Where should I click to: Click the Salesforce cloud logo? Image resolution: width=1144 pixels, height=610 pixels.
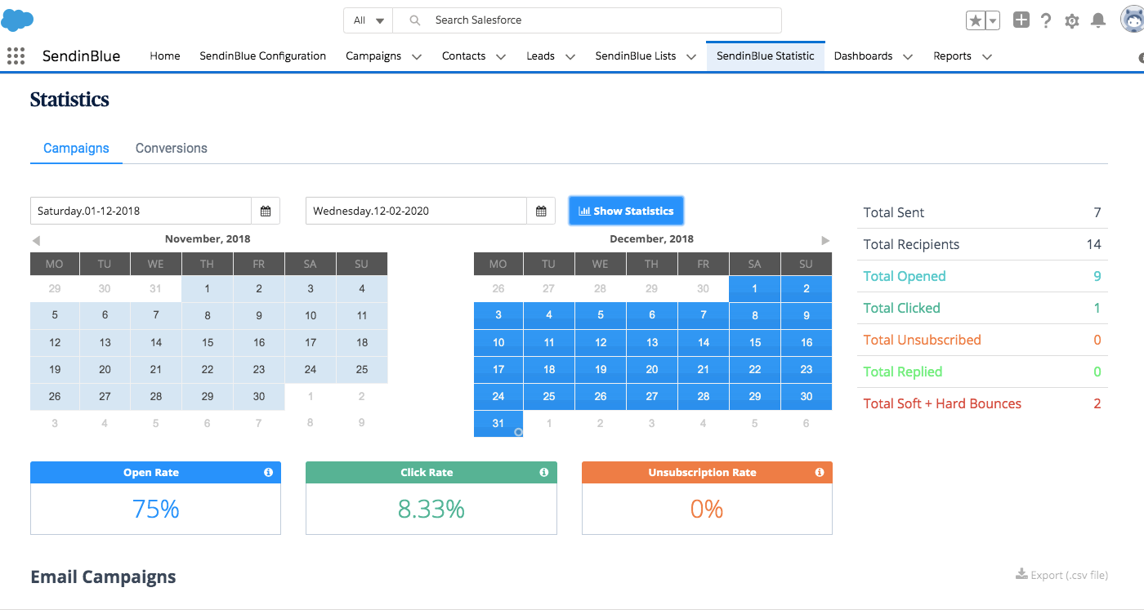tap(17, 20)
